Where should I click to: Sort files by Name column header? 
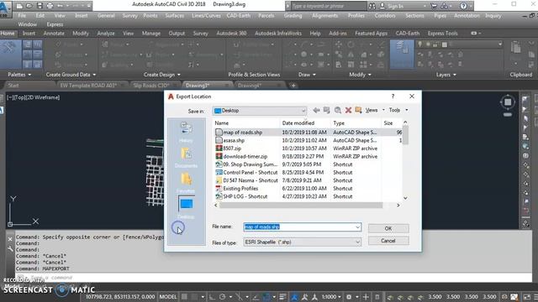click(246, 123)
